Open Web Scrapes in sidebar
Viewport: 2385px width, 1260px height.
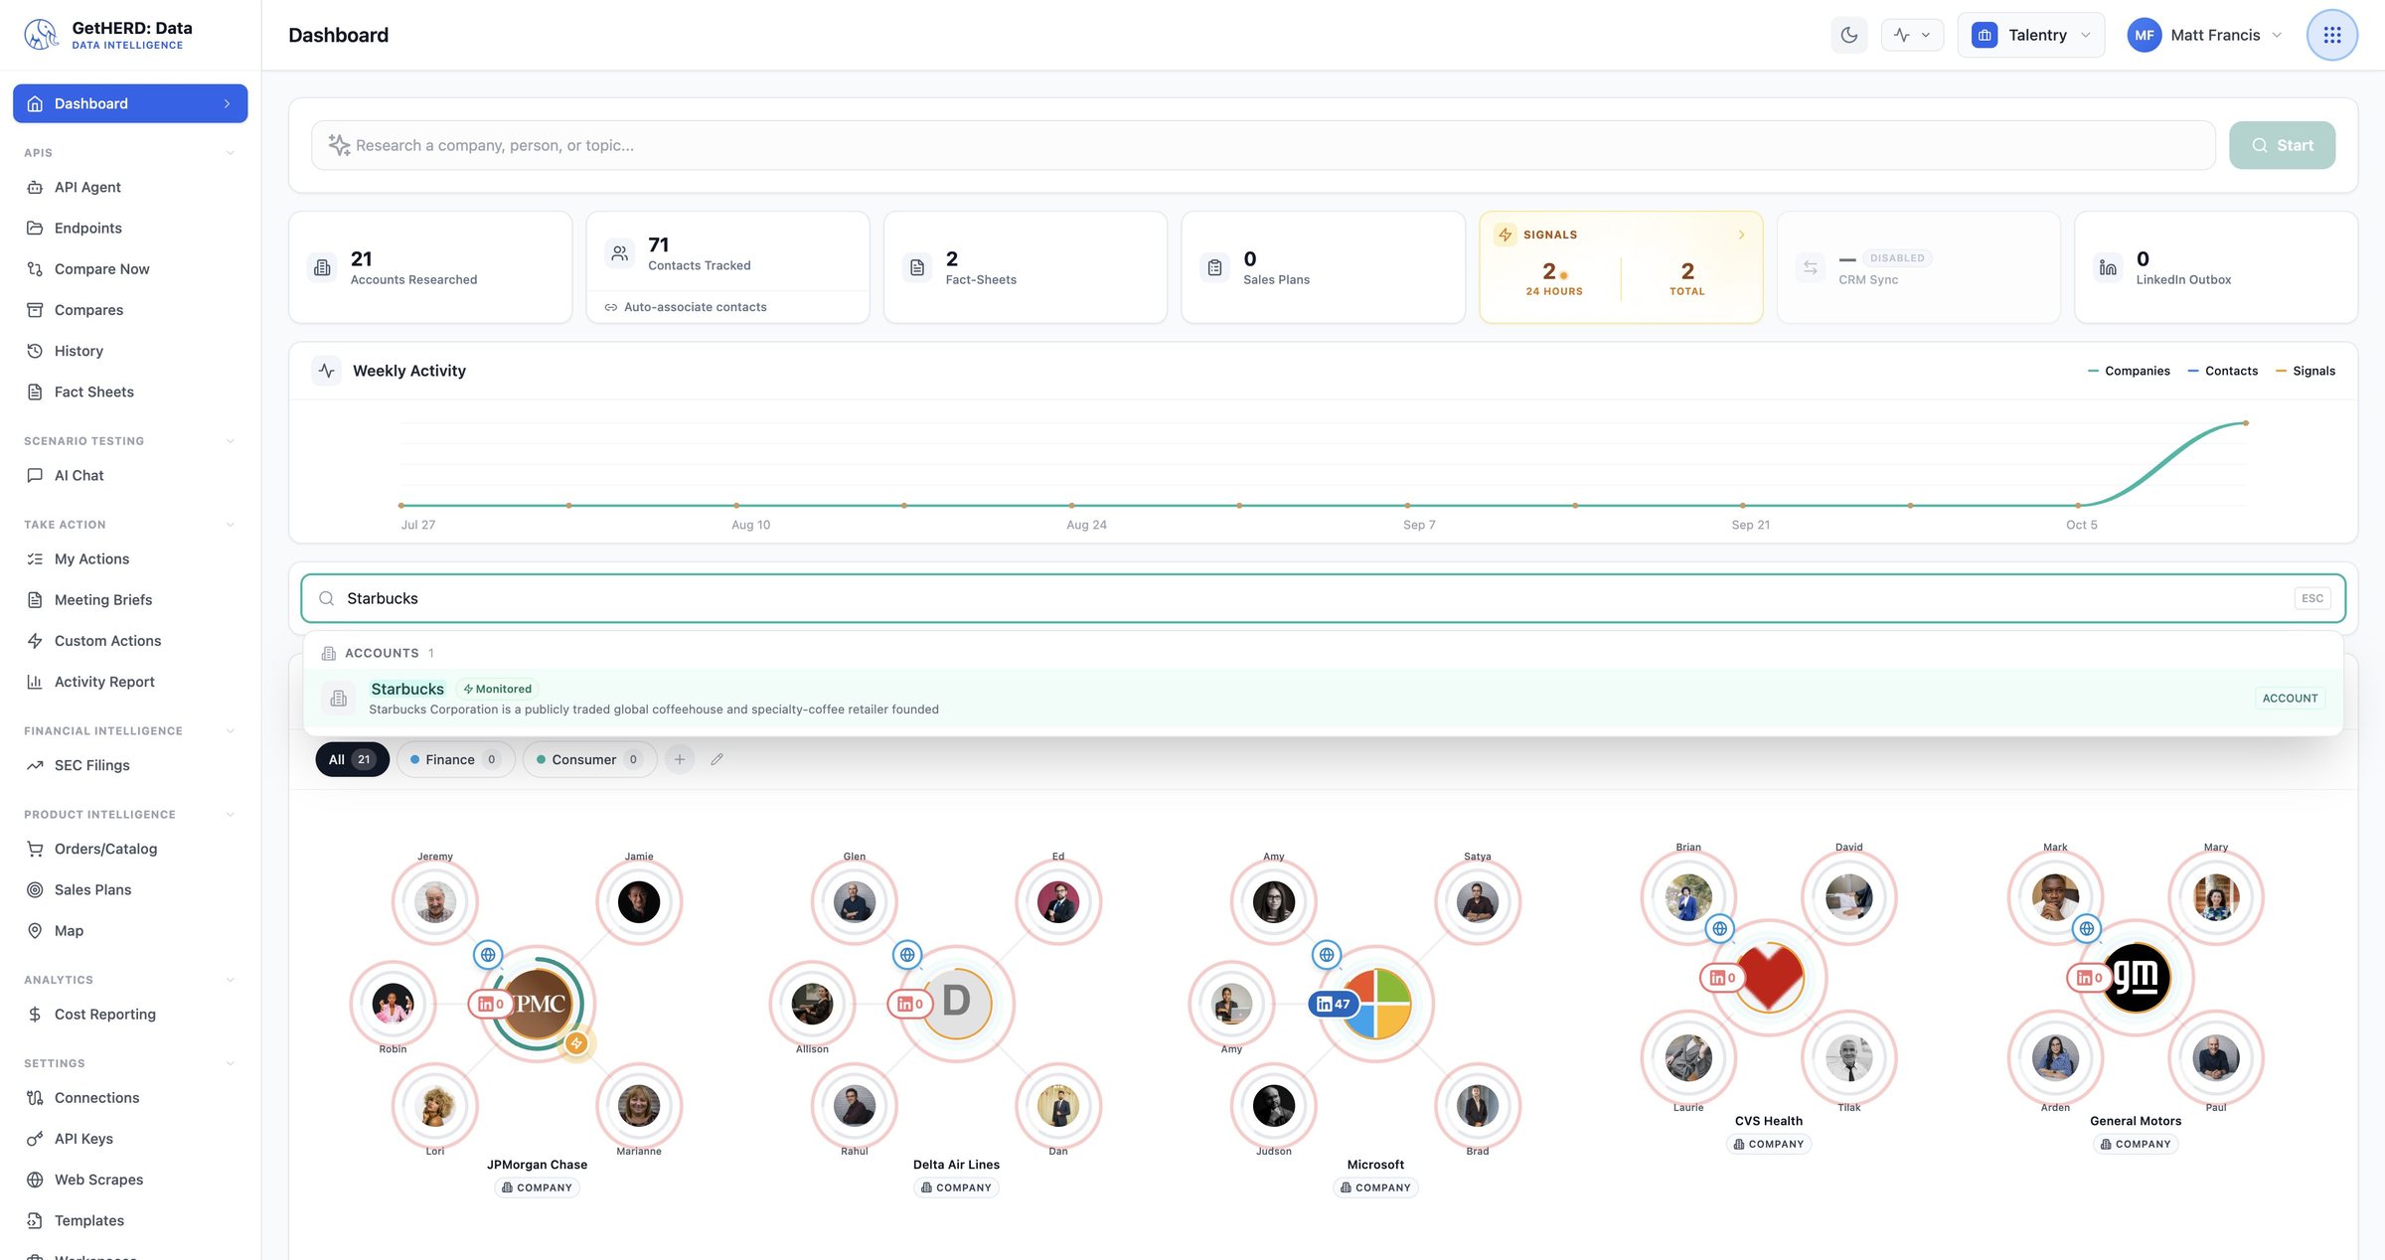click(130, 1180)
